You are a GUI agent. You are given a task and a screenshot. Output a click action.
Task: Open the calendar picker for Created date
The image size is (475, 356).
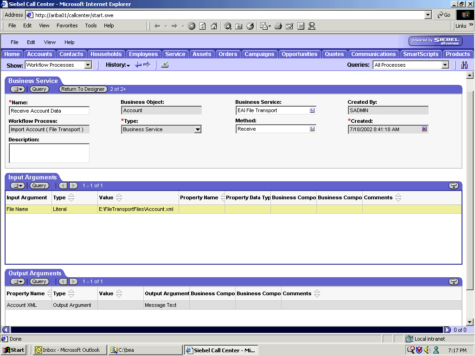[424, 129]
